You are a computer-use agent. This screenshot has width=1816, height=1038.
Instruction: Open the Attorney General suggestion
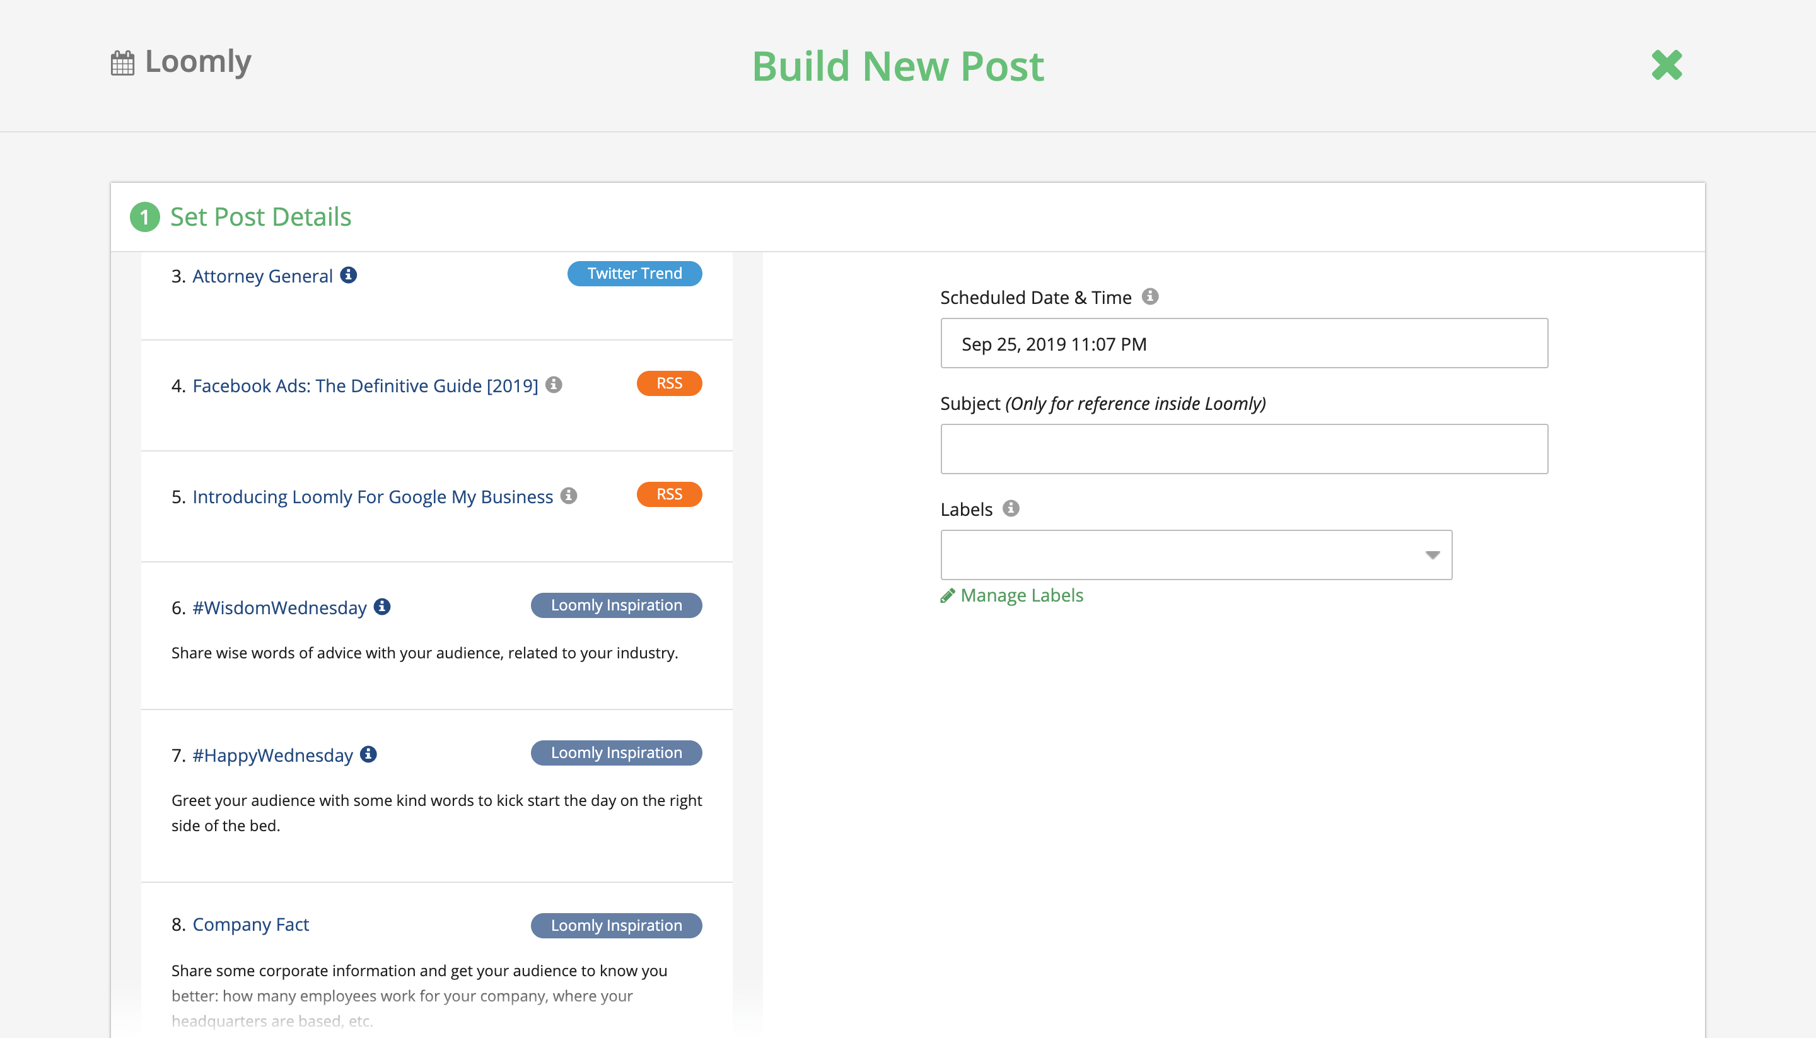tap(262, 275)
